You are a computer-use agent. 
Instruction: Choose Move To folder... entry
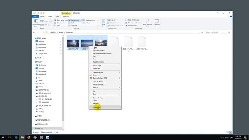click(x=105, y=85)
